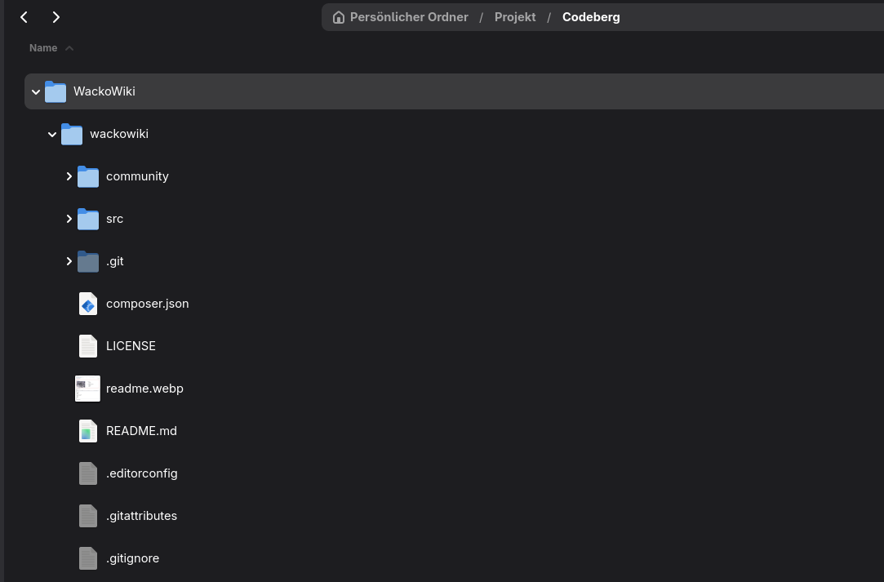Collapse the WackoWiki top-level folder

pos(36,92)
